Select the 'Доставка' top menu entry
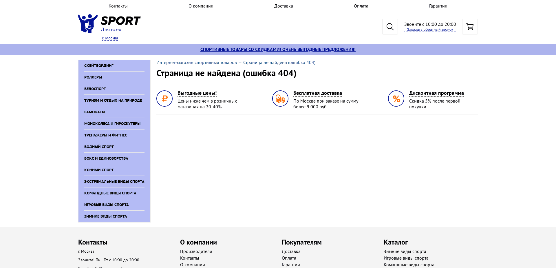The height and width of the screenshot is (268, 556). pyautogui.click(x=284, y=6)
